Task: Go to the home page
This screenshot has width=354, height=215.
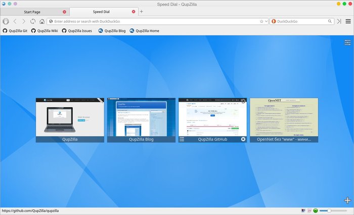Action: tap(42, 21)
